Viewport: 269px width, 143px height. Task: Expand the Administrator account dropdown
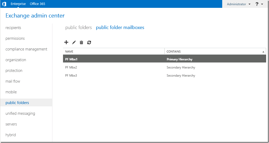coord(239,4)
